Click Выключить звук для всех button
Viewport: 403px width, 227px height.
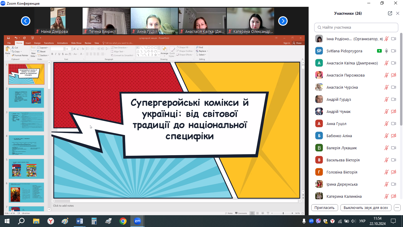[366, 207]
